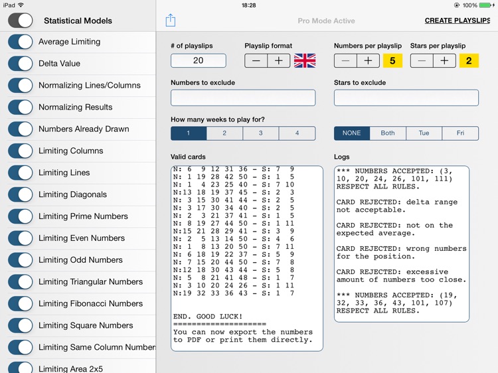The height and width of the screenshot is (373, 498).
Task: Click card line N: 3 10 20 24 26
Action: point(234,285)
